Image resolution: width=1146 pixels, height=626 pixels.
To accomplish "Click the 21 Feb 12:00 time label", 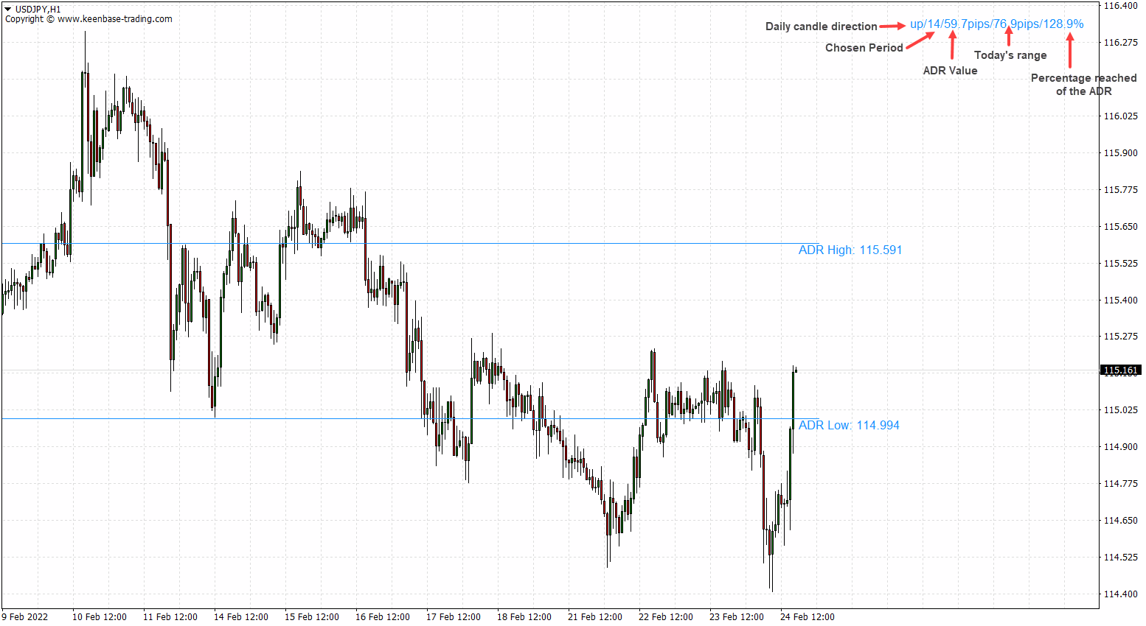I will [x=595, y=617].
